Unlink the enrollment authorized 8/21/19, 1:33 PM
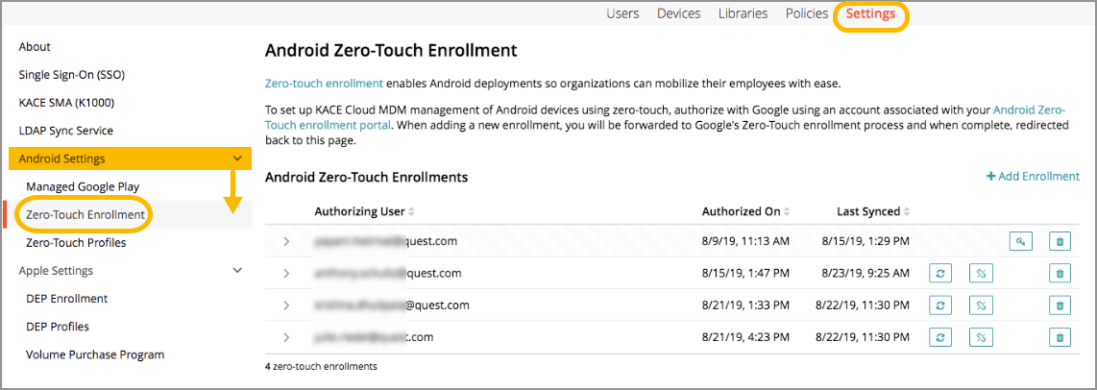Viewport: 1097px width, 390px height. point(981,305)
